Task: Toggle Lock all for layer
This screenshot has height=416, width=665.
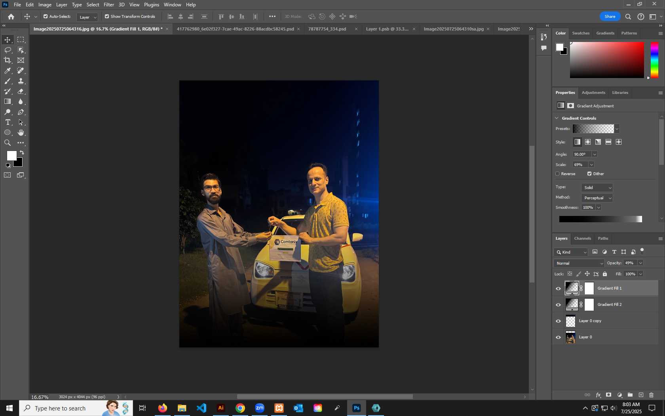Action: click(605, 274)
